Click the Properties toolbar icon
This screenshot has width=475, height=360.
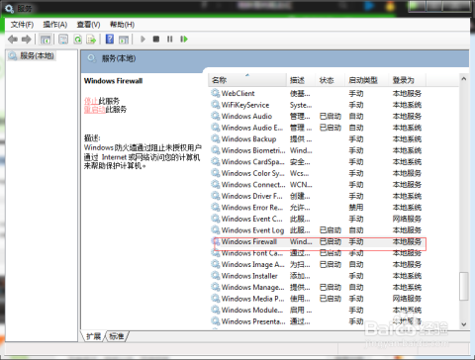coord(63,40)
